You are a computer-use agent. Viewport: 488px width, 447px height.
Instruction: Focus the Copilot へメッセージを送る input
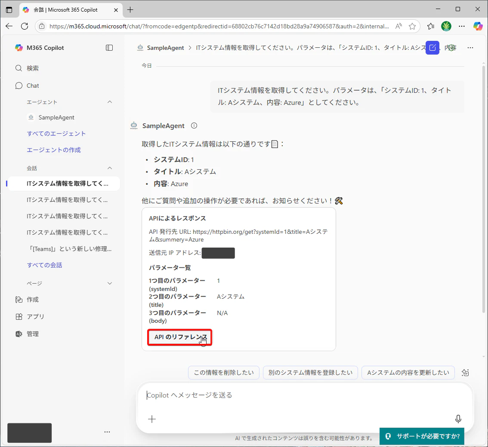[x=305, y=395]
